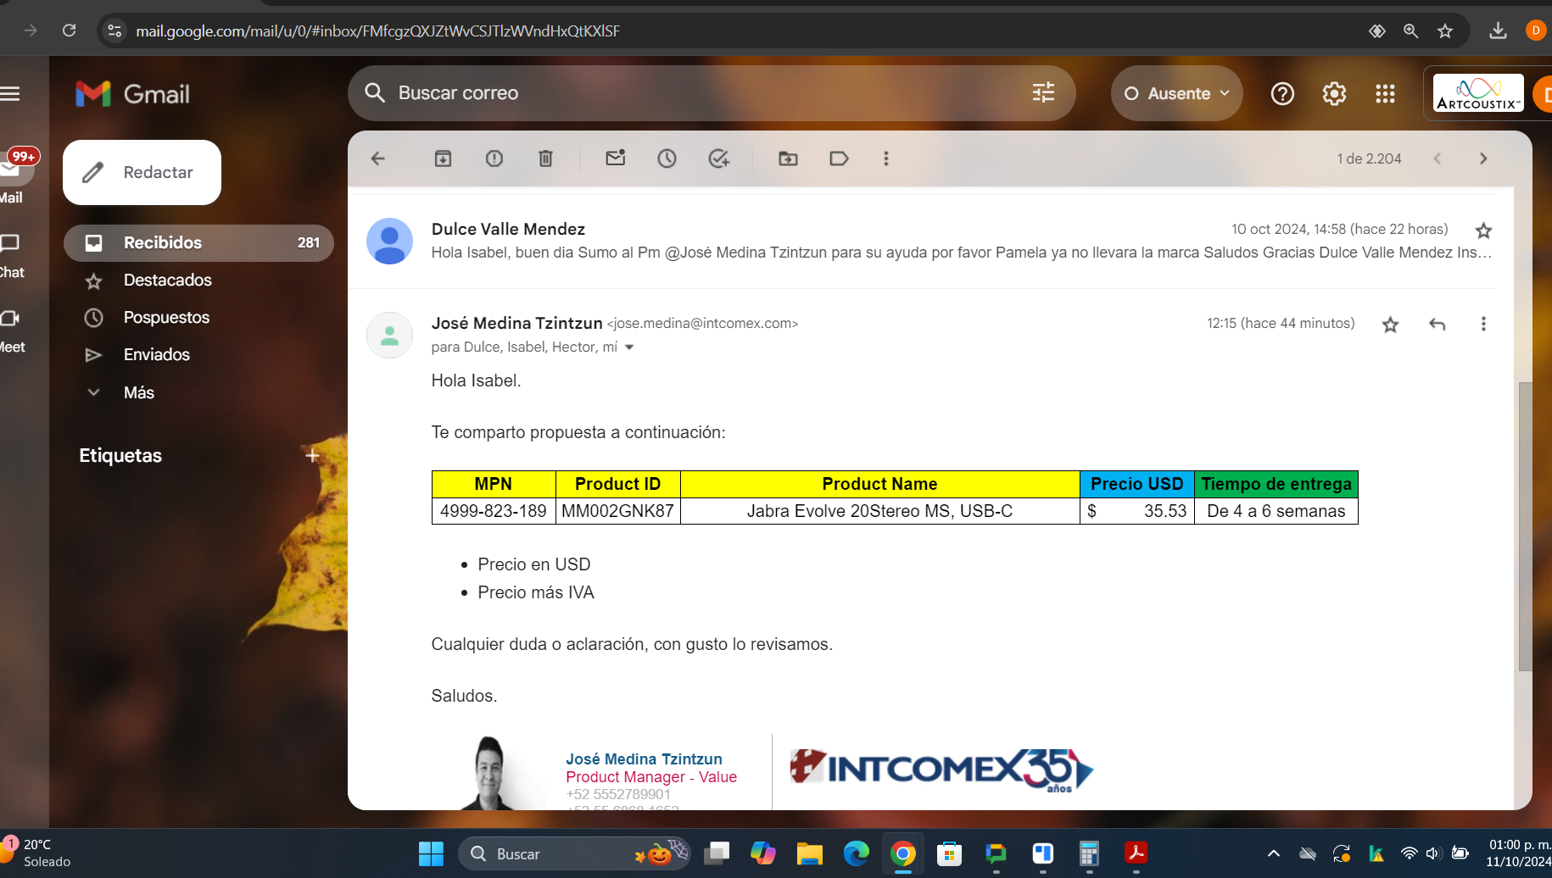
Task: Open Destacados starred folder
Action: pos(167,280)
